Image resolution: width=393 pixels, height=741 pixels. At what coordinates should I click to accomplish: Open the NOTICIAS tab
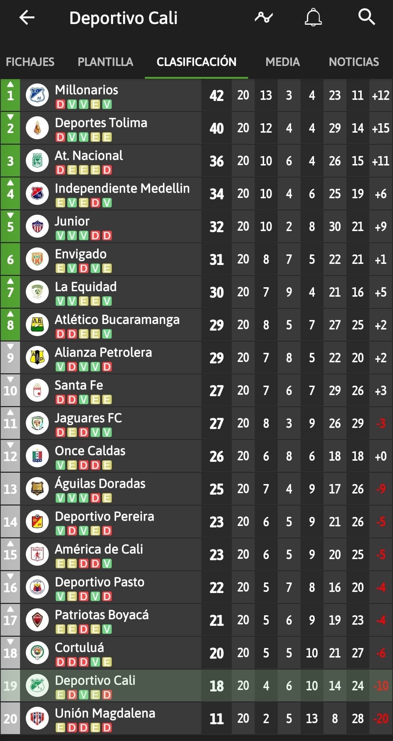point(354,62)
